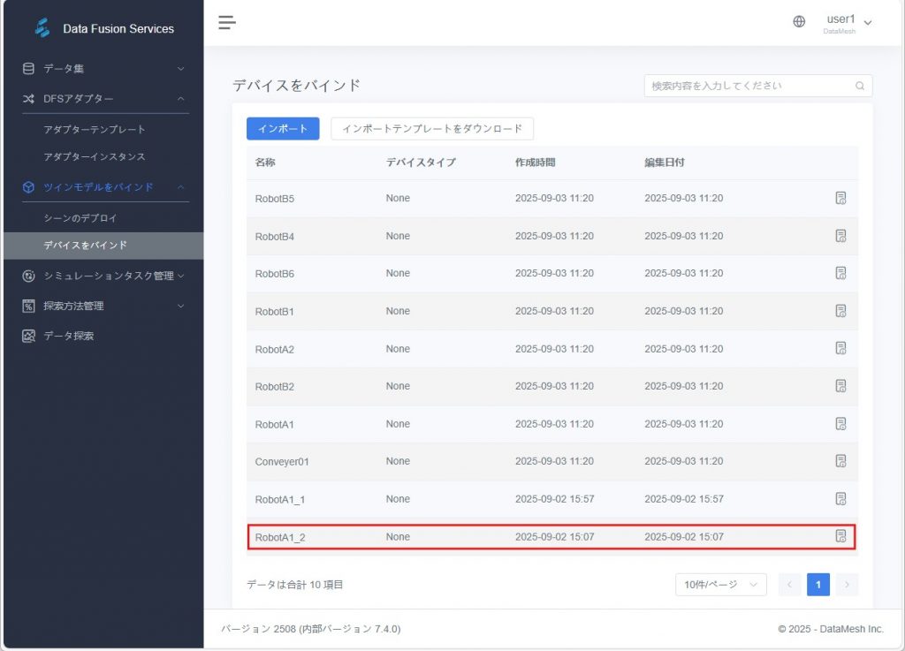The height and width of the screenshot is (651, 905).
Task: Click the search magnifier icon
Action: pos(859,87)
